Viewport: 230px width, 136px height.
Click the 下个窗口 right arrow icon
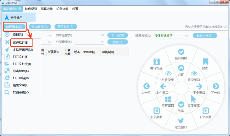[x=199, y=86]
